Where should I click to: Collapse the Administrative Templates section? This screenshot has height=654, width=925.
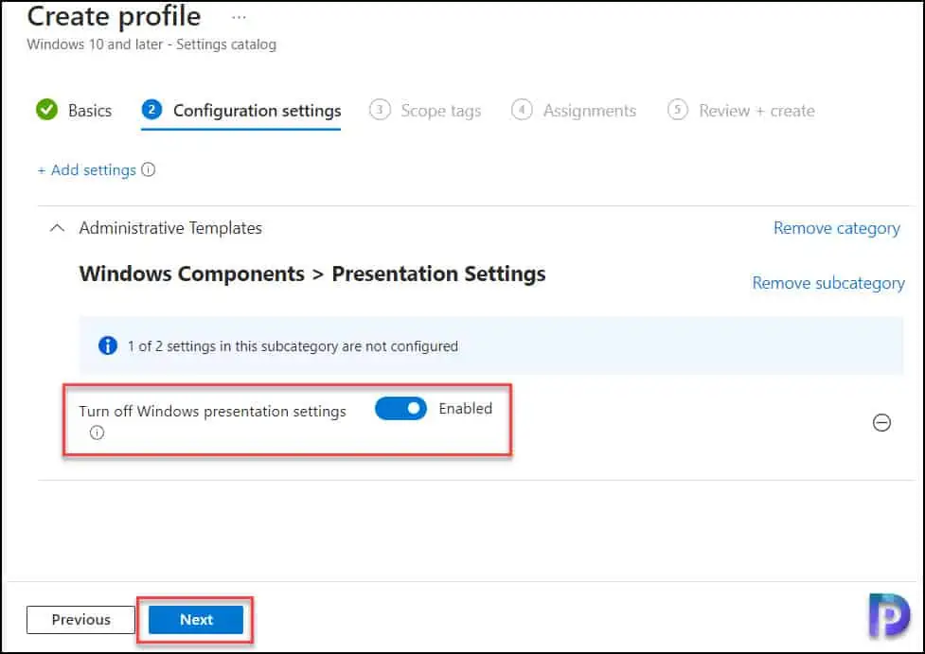click(x=57, y=228)
